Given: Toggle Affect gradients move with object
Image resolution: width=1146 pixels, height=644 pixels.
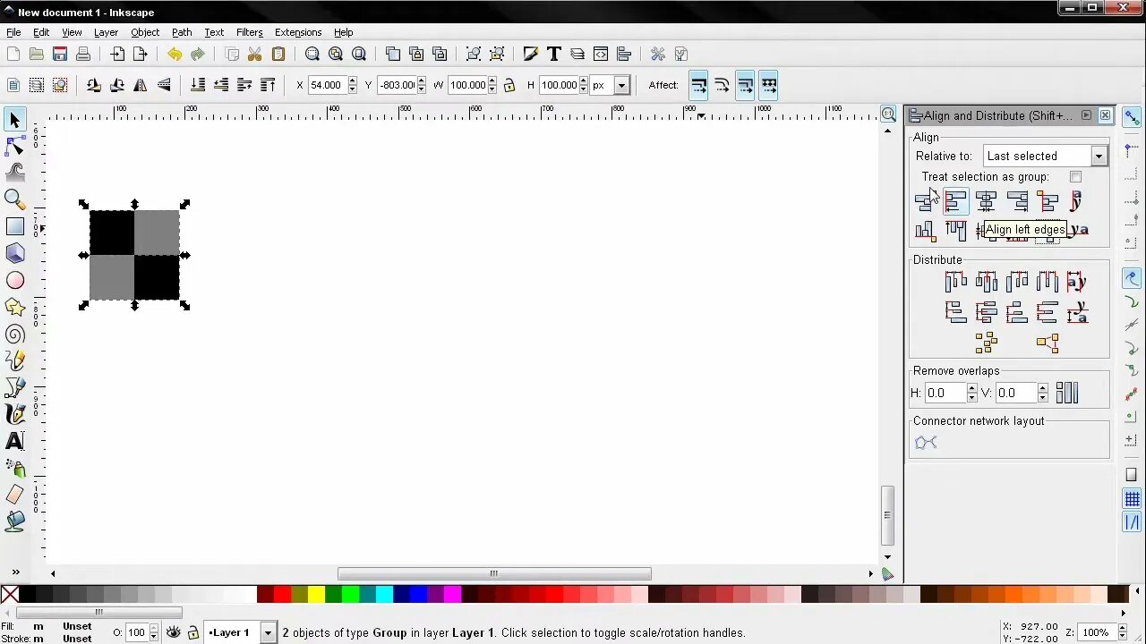Looking at the screenshot, I should point(746,85).
